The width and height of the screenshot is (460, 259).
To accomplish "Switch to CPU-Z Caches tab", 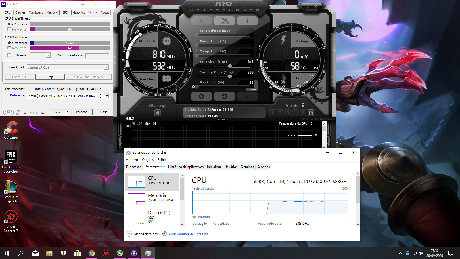I will [20, 12].
